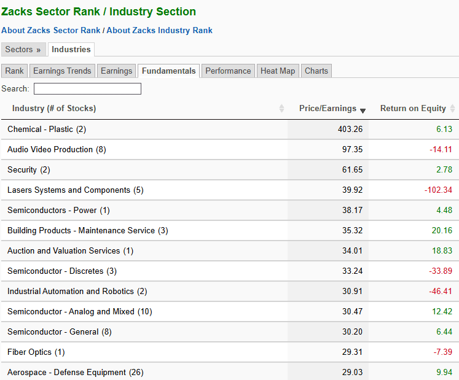Switch to the Sectors tab

23,49
